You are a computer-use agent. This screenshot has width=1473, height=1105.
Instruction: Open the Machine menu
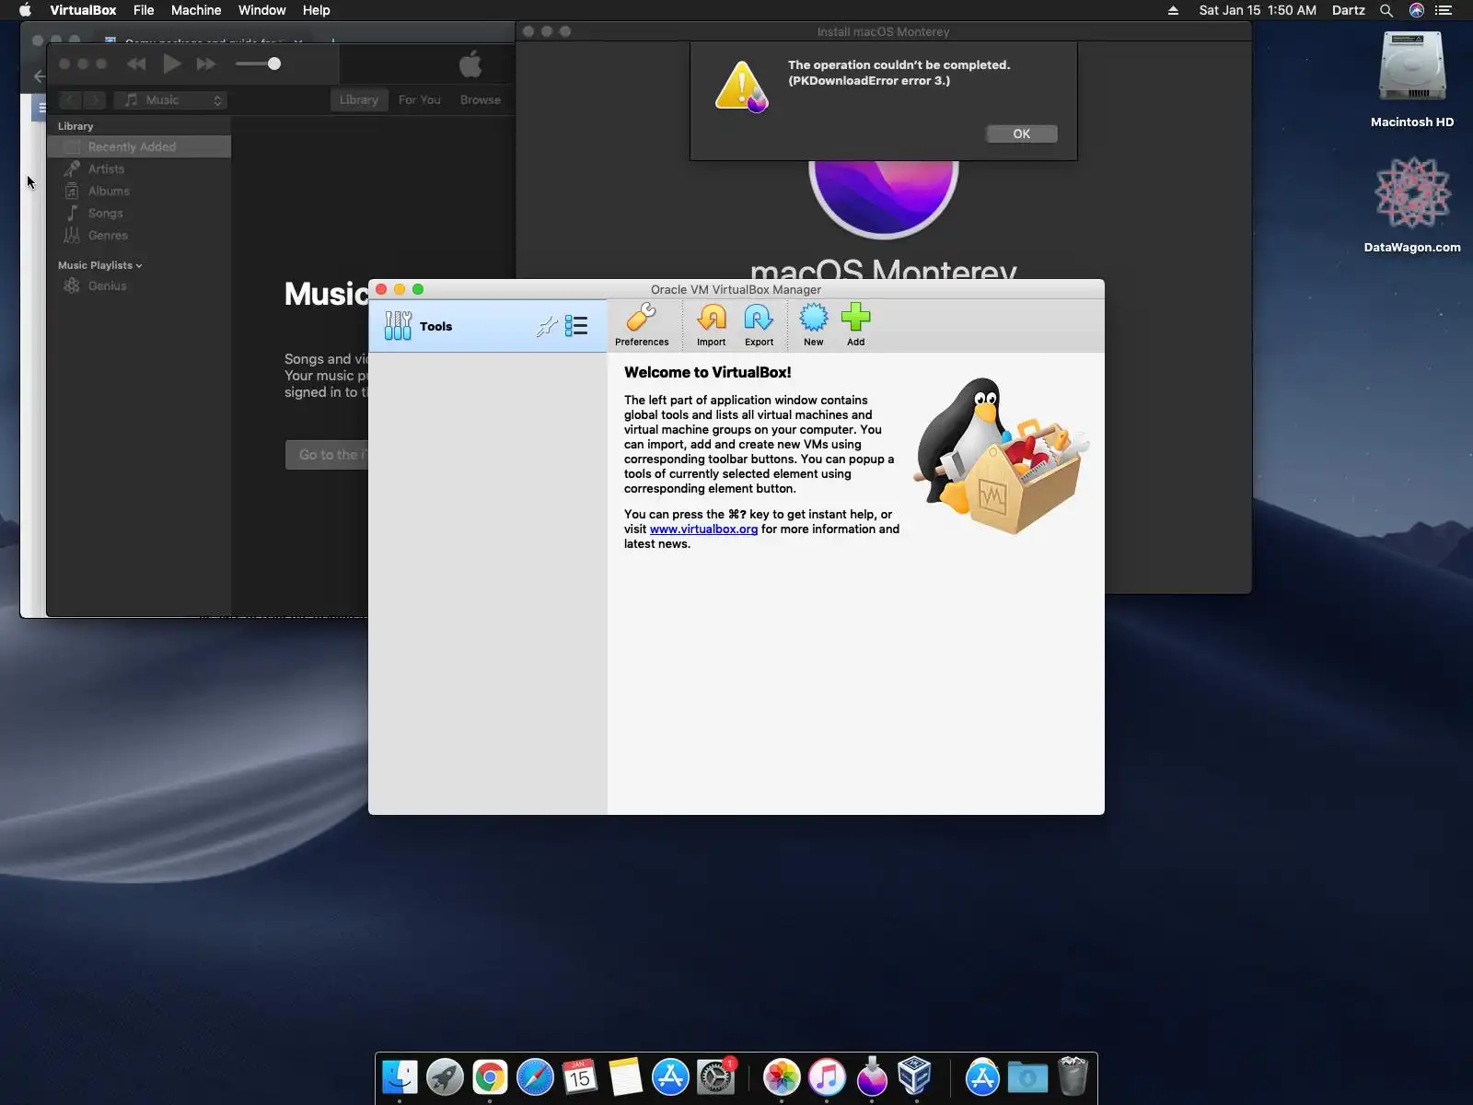coord(196,10)
